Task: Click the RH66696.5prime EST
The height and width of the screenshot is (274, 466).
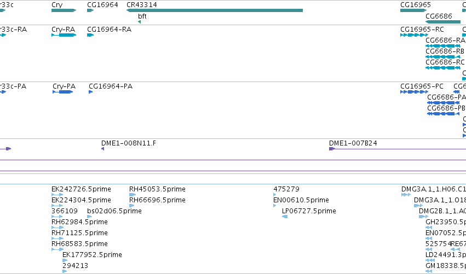Action: [131, 206]
